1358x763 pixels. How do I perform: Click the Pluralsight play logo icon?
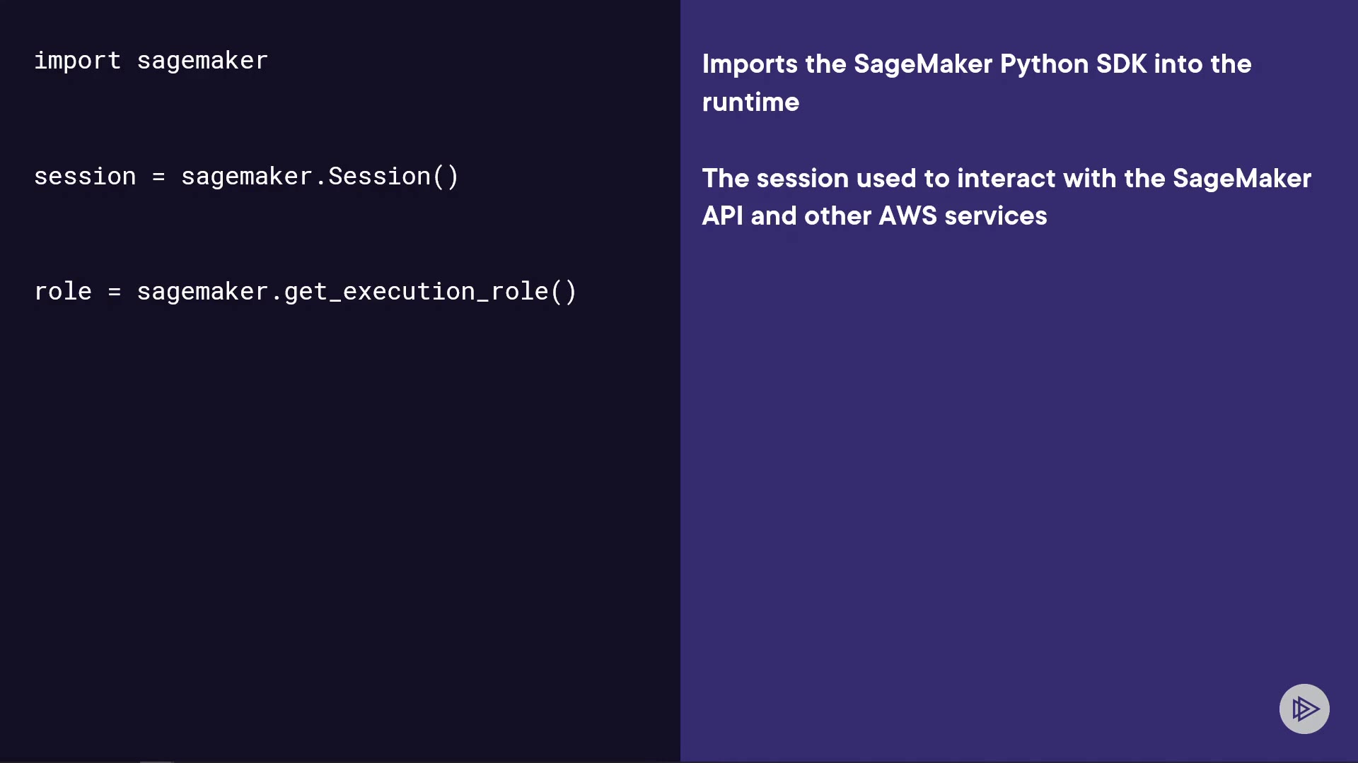tap(1304, 709)
